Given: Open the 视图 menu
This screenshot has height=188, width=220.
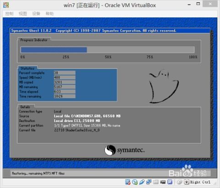Looking at the screenshot, I should [23, 14].
